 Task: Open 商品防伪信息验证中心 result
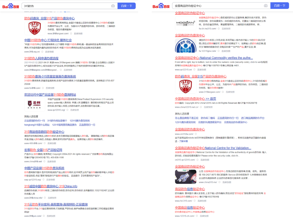pos(190,189)
